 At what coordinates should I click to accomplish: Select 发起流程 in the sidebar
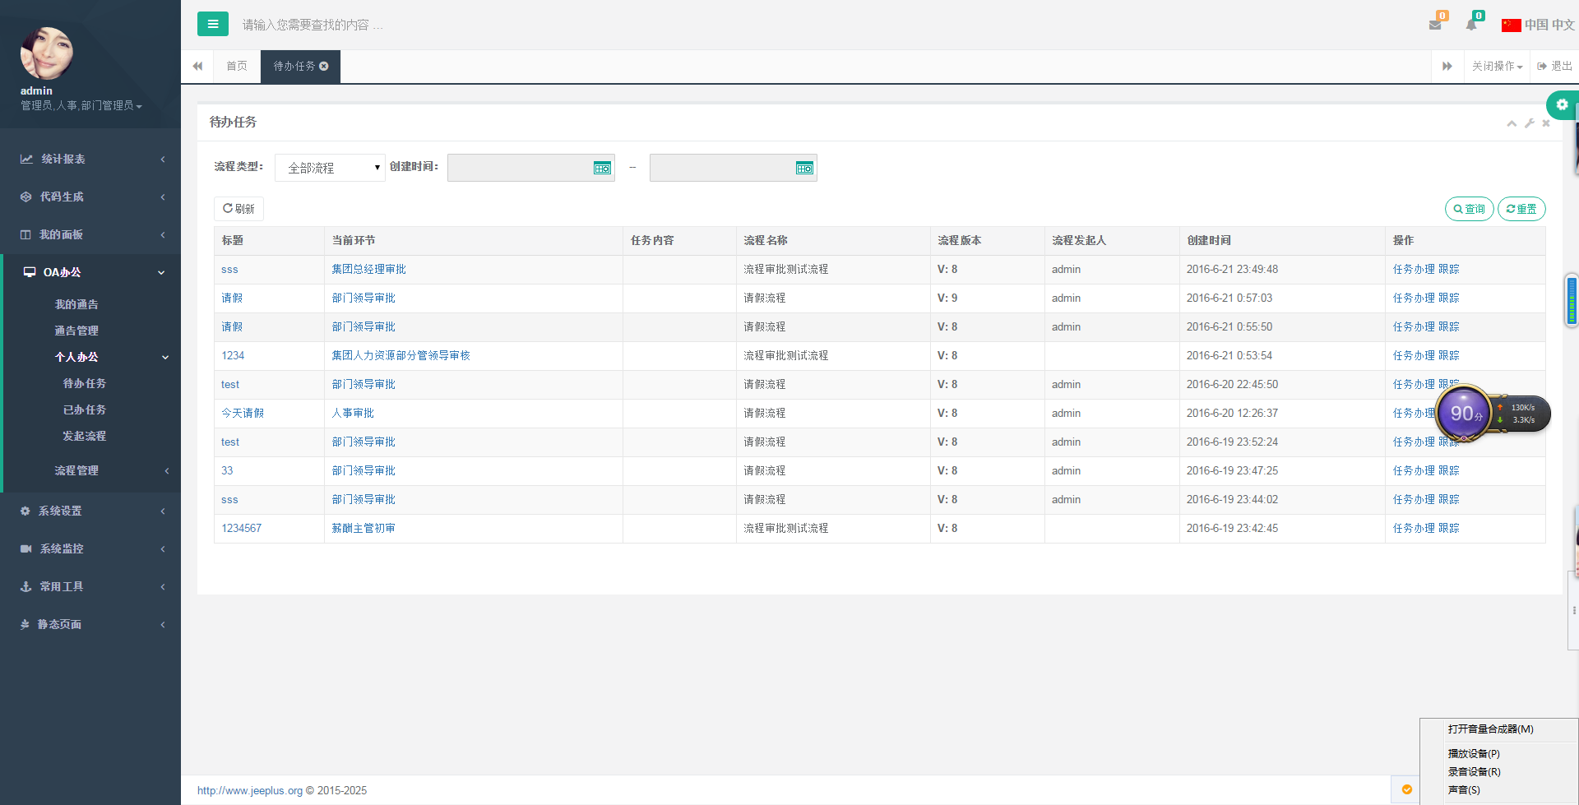(85, 436)
